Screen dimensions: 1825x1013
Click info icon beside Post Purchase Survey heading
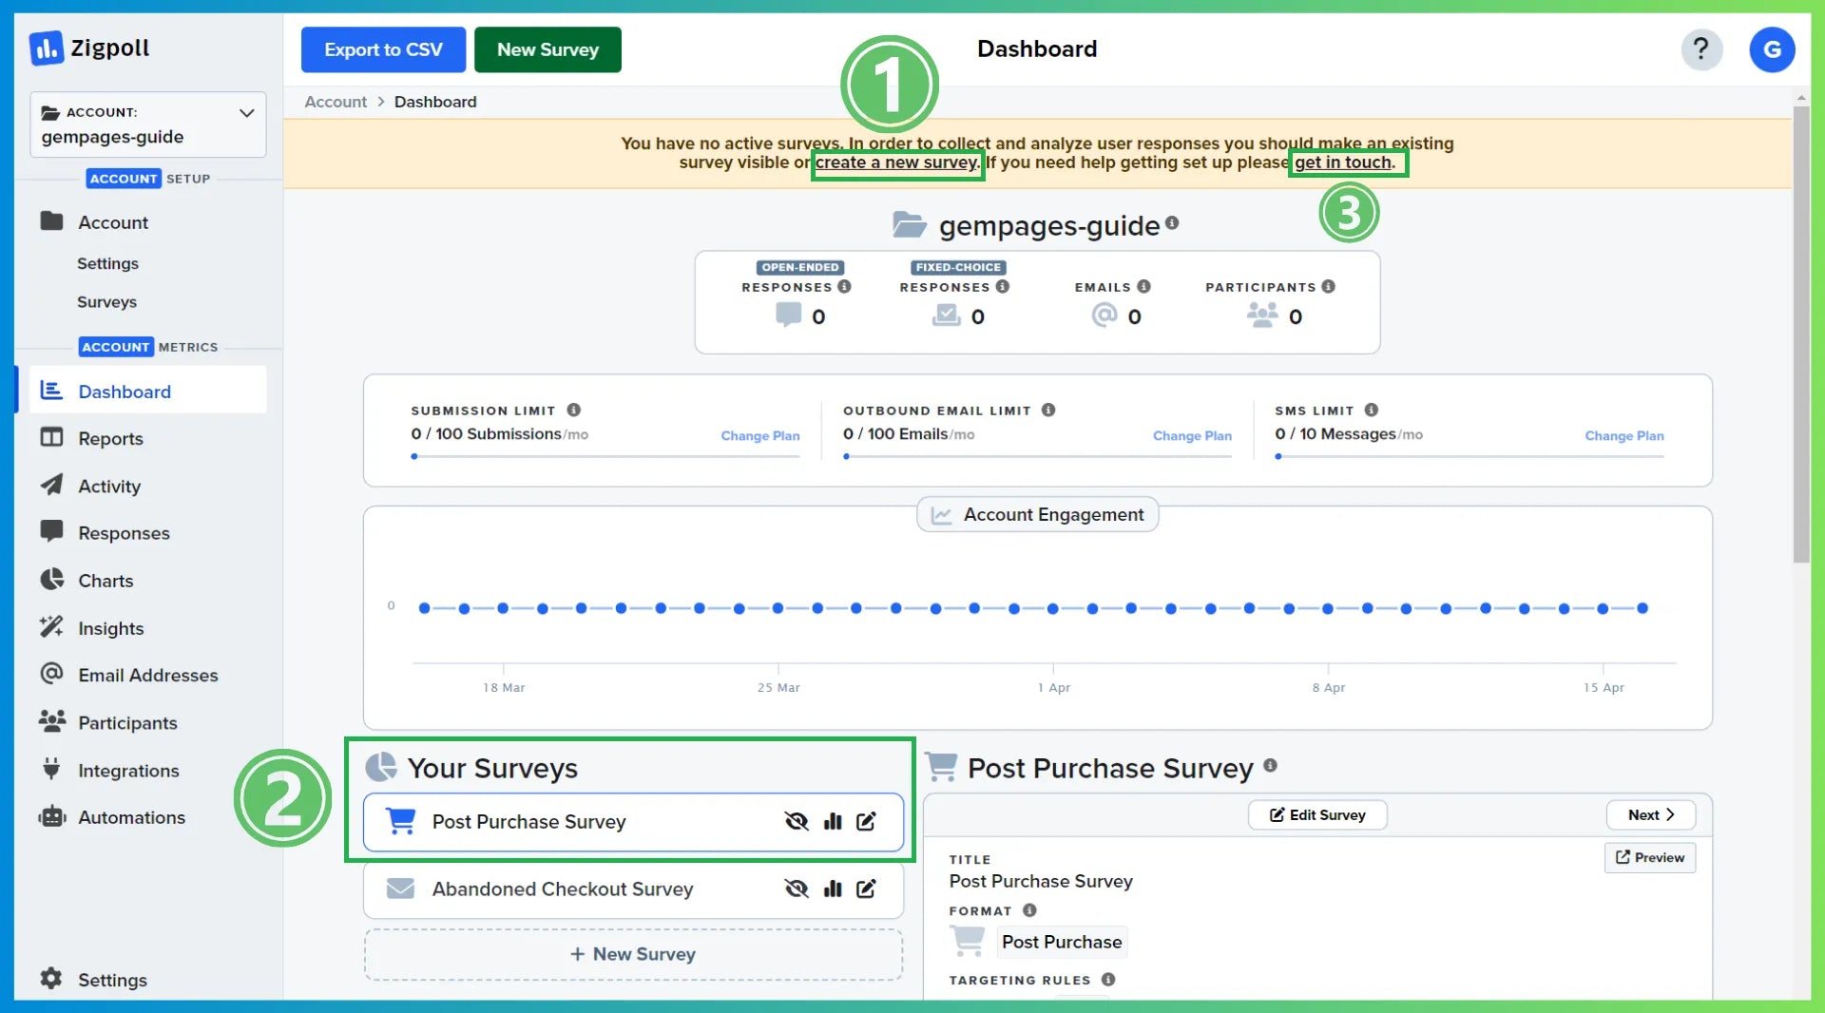point(1270,765)
